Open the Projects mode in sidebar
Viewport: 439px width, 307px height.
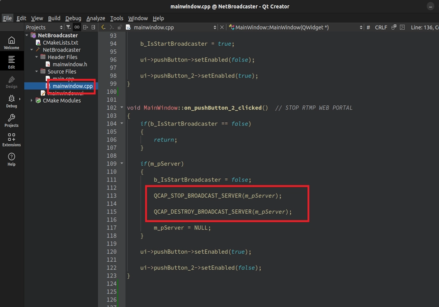point(12,121)
